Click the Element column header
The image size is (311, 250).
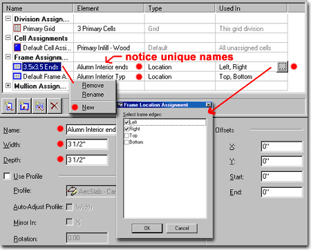109,8
